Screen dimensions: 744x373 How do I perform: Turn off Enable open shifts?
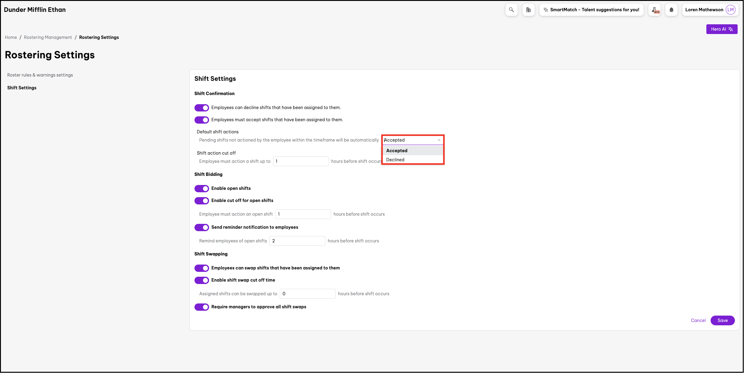coord(202,189)
